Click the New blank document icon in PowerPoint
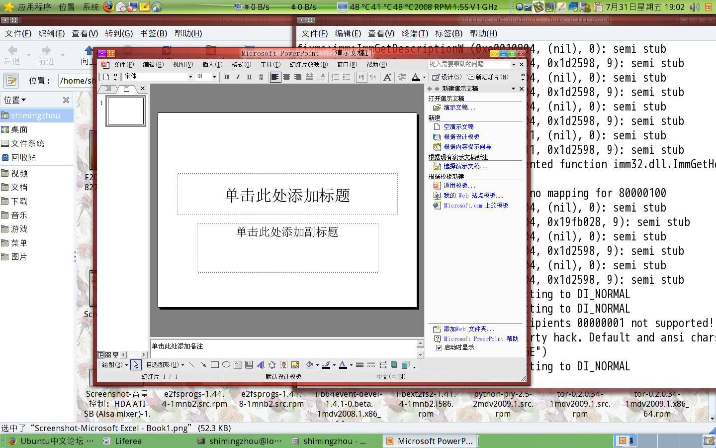The width and height of the screenshot is (716, 448). point(106,77)
